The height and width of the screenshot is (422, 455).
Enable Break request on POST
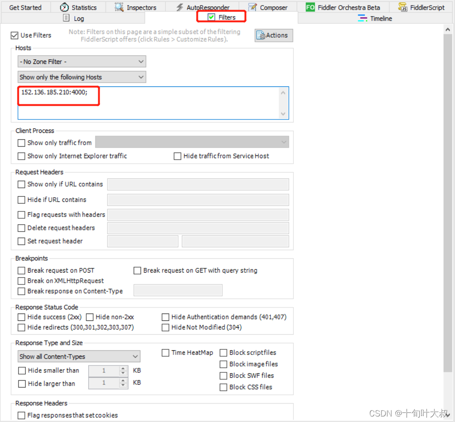click(x=22, y=271)
